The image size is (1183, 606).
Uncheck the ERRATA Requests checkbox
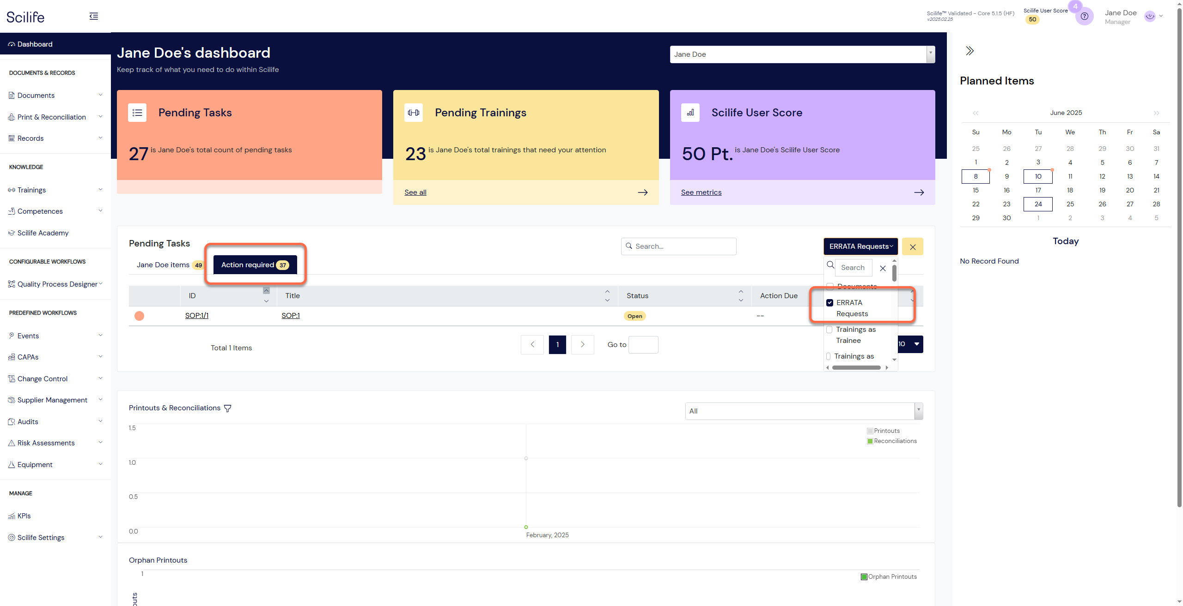coord(830,303)
